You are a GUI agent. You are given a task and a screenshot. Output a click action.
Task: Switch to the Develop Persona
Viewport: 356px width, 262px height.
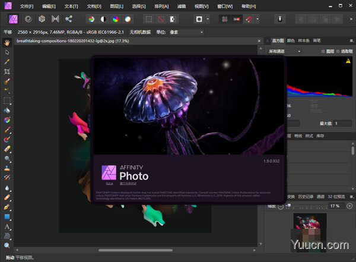click(x=42, y=19)
